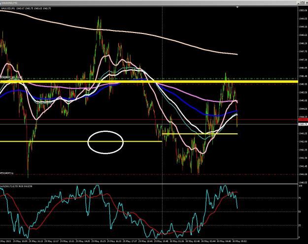Click the 29 May 19:45 time axis label
The height and width of the screenshot is (244, 308).
pos(161,241)
